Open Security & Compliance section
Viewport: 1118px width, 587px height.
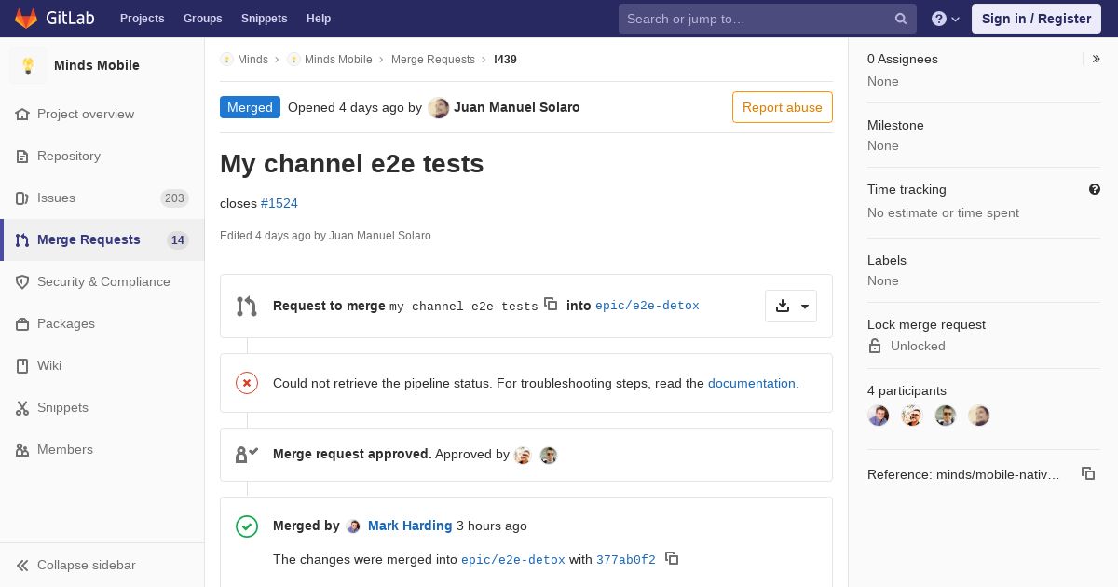click(x=103, y=281)
